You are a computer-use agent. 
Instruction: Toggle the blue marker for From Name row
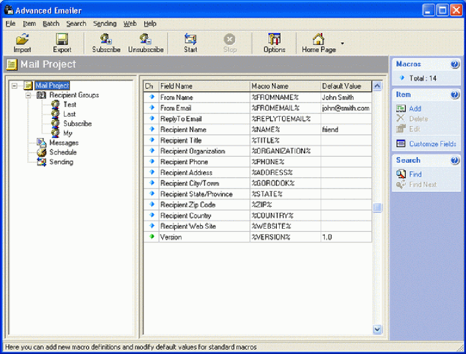(152, 97)
